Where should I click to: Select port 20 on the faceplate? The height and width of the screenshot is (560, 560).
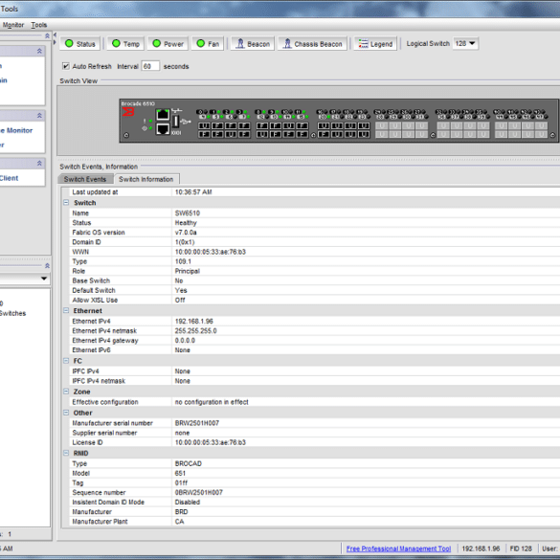324,134
